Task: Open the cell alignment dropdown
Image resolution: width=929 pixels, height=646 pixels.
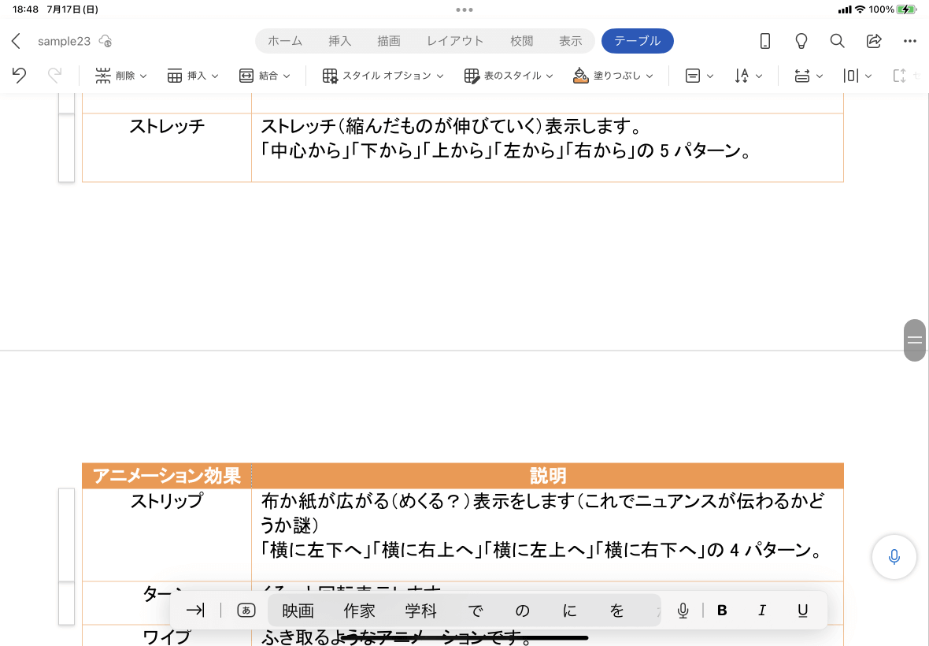Action: click(699, 76)
